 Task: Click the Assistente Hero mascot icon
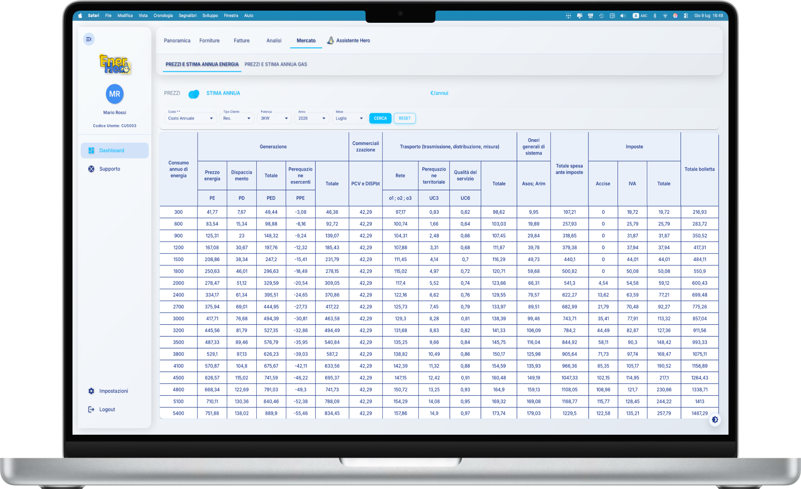(x=330, y=40)
